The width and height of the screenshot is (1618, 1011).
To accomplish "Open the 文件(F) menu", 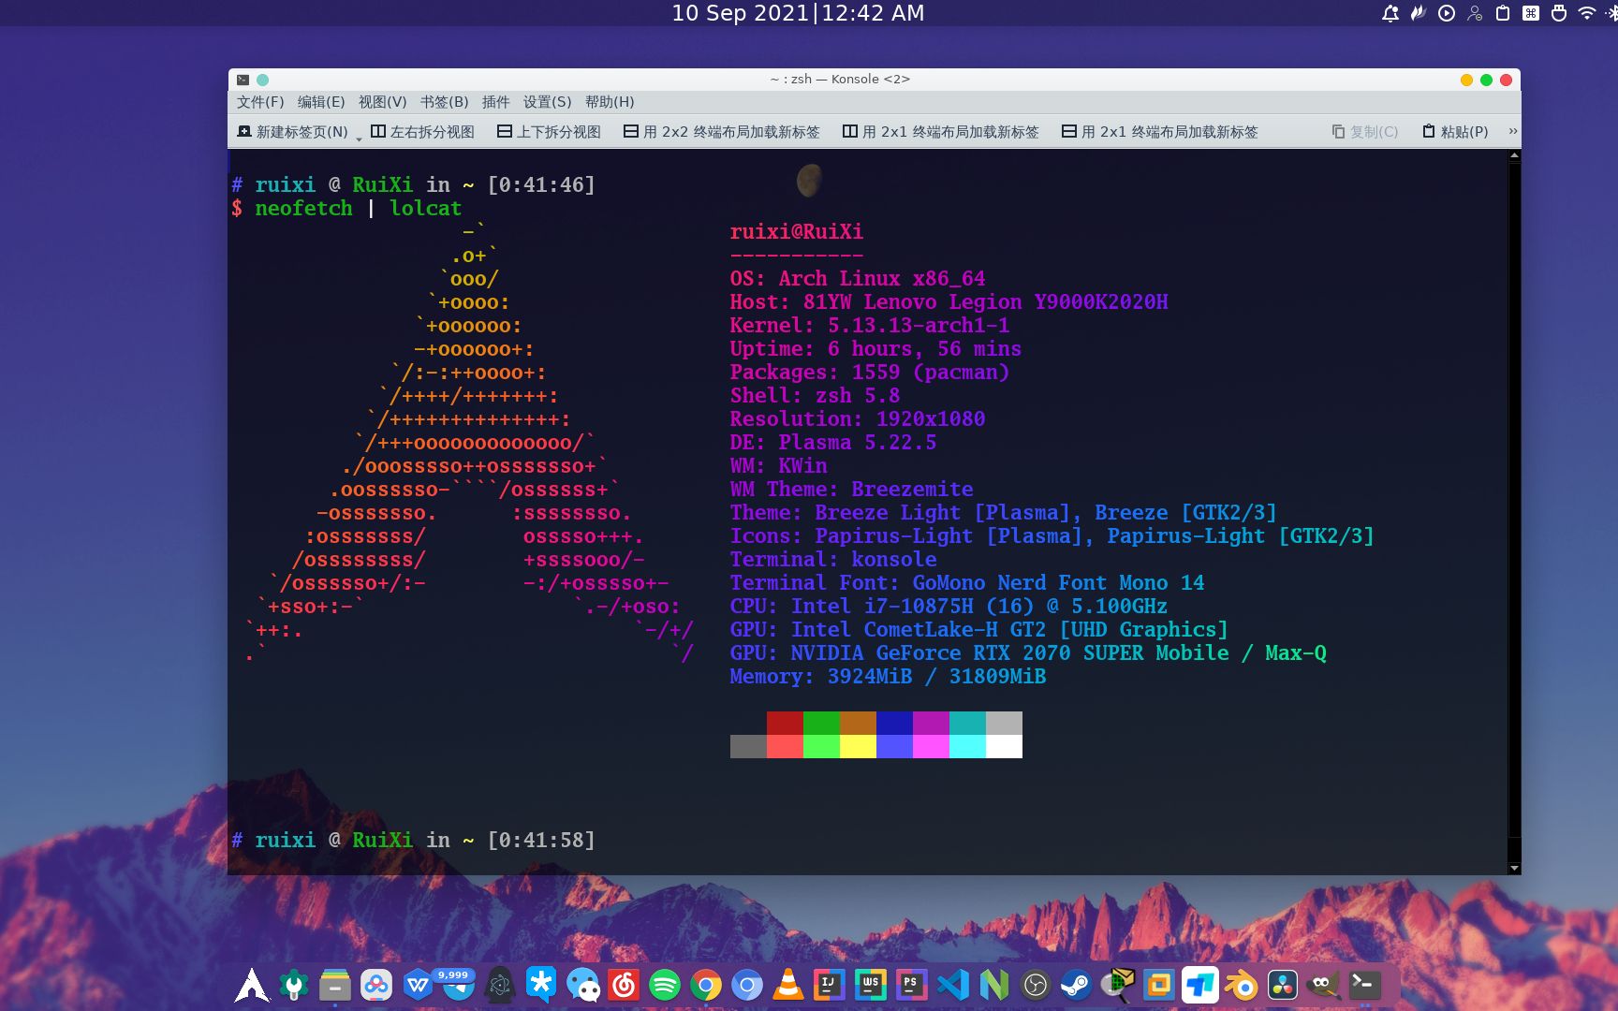I will tap(260, 102).
